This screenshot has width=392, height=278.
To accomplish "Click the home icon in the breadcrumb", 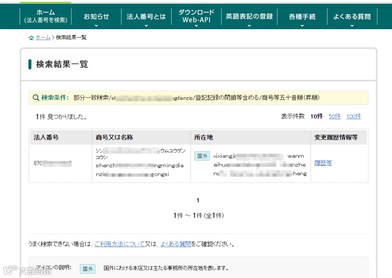I will pos(31,38).
